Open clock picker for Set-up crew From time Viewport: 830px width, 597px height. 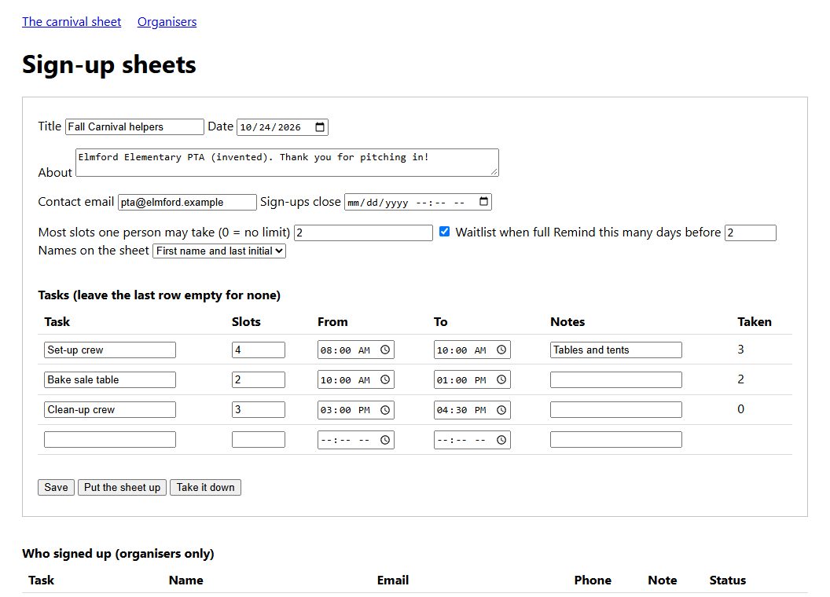point(385,350)
